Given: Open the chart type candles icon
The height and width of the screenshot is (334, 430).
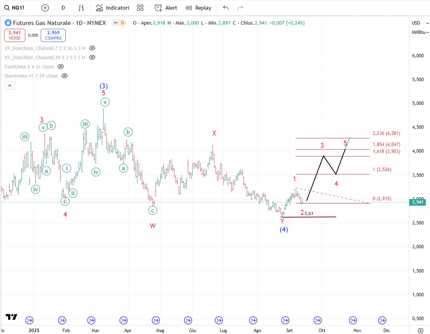Looking at the screenshot, I should pyautogui.click(x=81, y=8).
